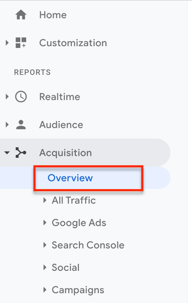The height and width of the screenshot is (303, 192).
Task: Click the Home house icon
Action: 21,15
